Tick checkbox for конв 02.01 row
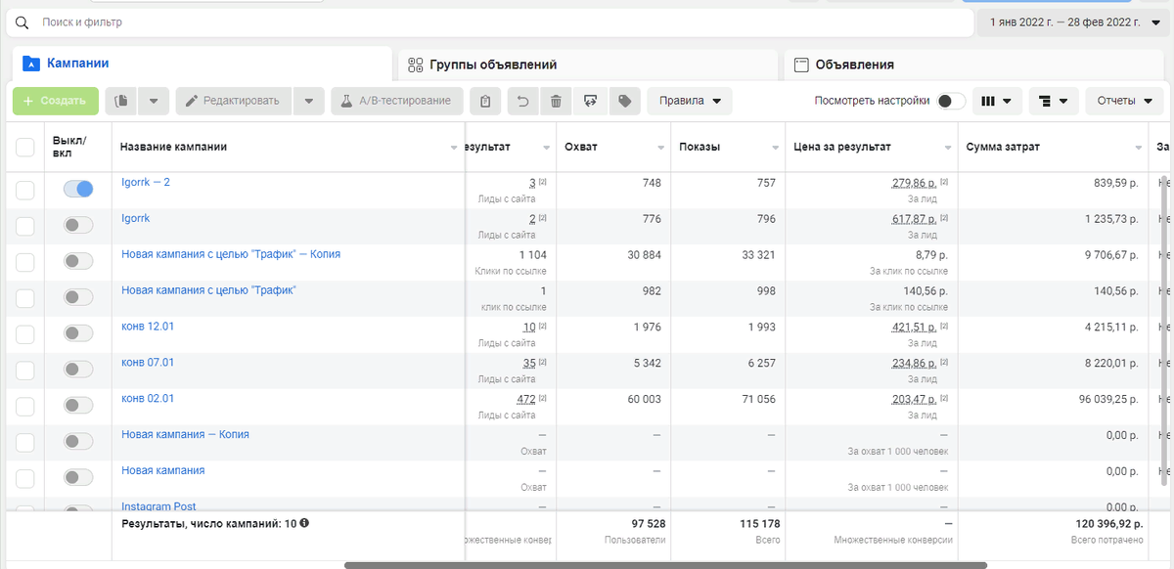 [25, 406]
